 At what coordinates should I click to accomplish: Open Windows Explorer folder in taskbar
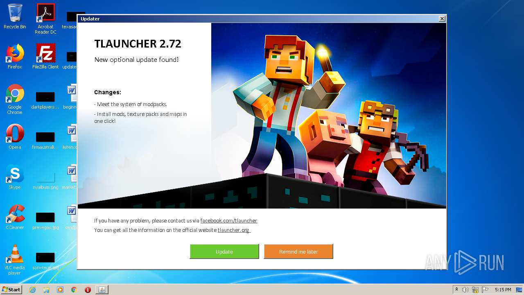[46, 290]
